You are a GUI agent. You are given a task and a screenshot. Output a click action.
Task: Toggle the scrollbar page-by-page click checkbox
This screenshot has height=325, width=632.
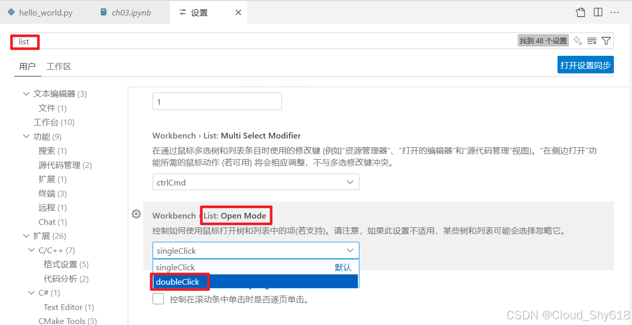(158, 299)
